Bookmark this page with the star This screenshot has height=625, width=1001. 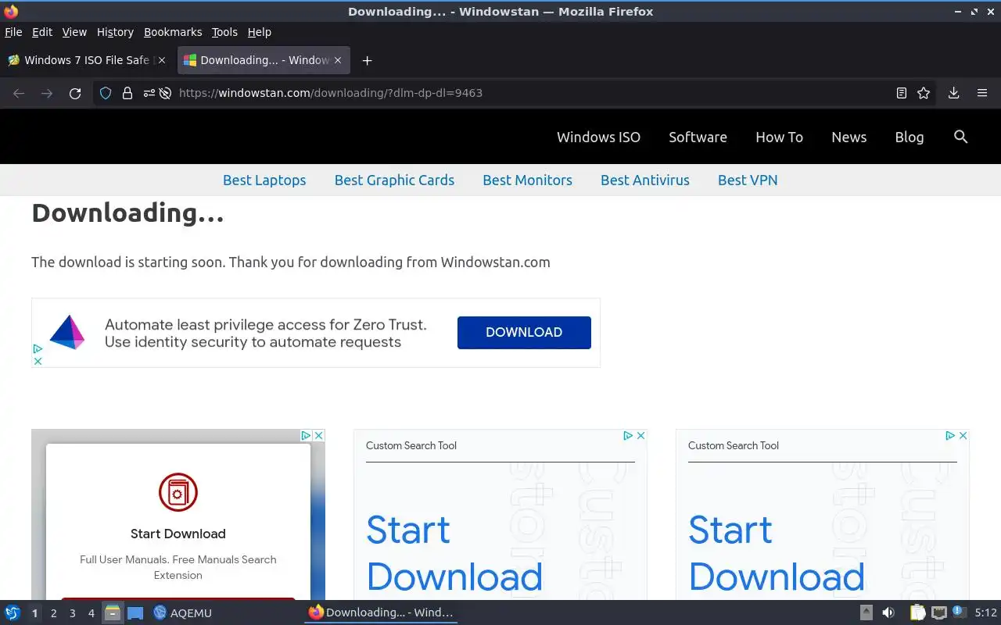click(924, 93)
